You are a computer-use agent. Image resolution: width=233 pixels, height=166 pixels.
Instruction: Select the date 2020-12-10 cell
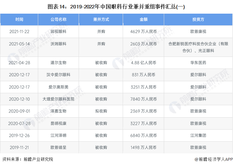point(19,99)
